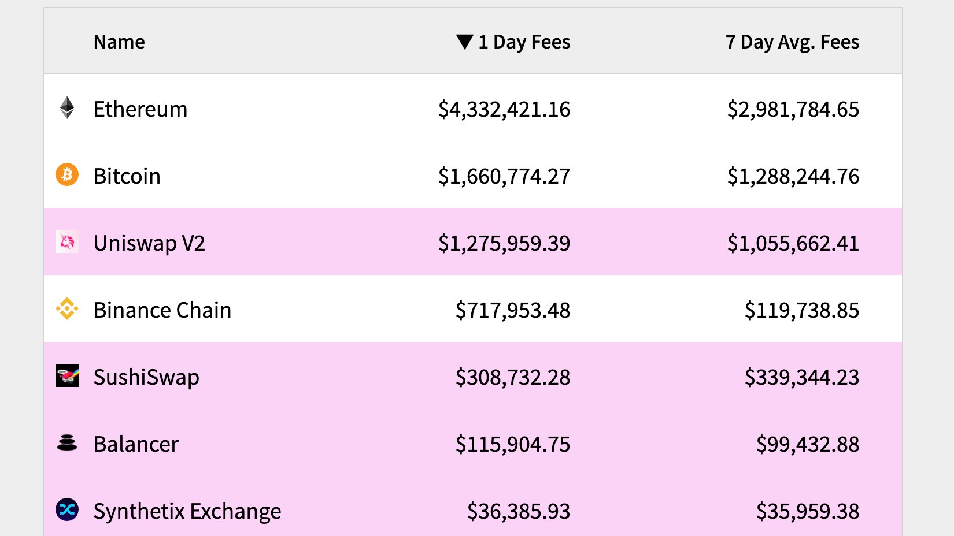The image size is (954, 536).
Task: Select the SushiSwap name
Action: click(x=146, y=377)
